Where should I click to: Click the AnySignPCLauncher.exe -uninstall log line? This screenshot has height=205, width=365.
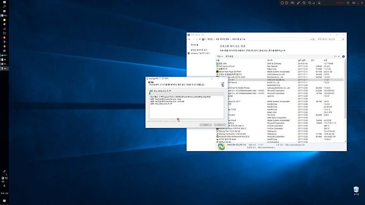pos(167,101)
